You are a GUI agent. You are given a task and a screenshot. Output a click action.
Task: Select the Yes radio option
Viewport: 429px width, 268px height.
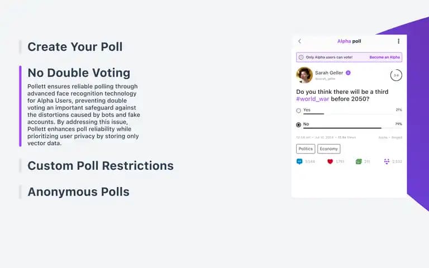coord(298,111)
